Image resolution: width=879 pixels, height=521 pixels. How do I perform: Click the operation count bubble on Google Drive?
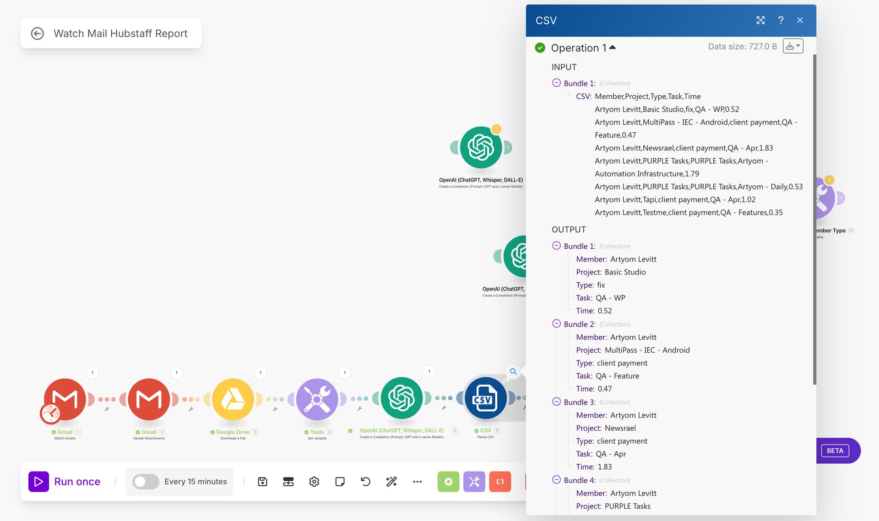pyautogui.click(x=260, y=372)
